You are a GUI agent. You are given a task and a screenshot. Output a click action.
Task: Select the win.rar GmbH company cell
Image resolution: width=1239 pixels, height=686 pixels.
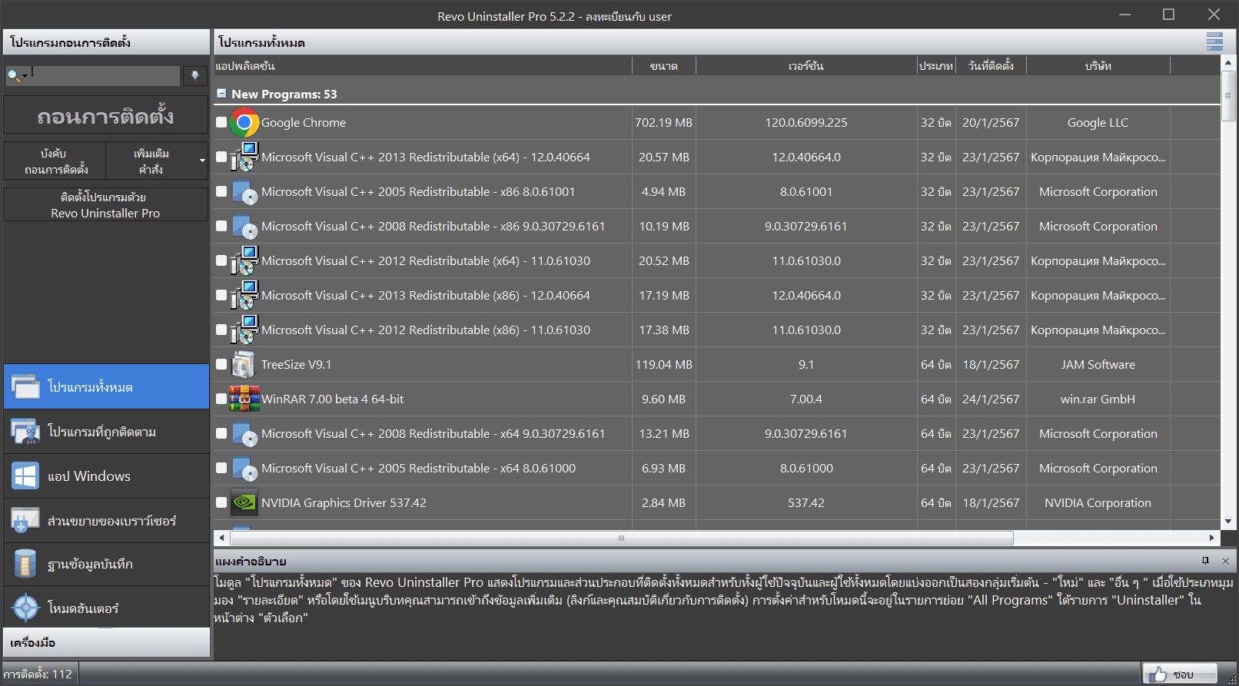[x=1098, y=399]
